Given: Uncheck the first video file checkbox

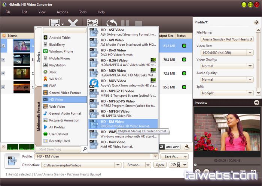Looking at the screenshot, I should (x=4, y=46).
